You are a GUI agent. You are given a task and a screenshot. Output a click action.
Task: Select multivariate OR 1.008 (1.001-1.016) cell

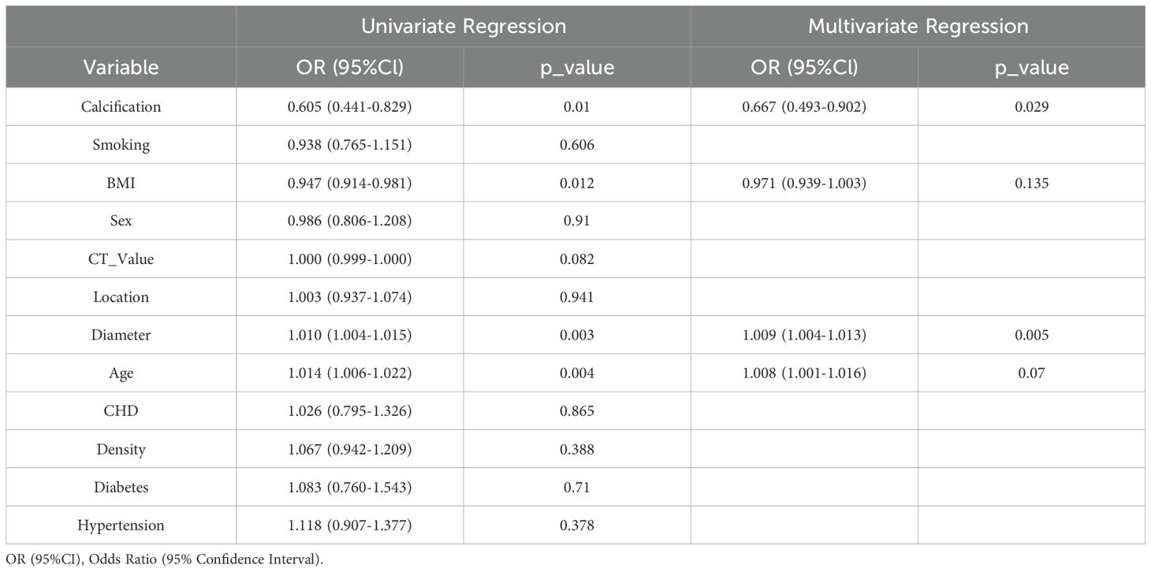(804, 373)
